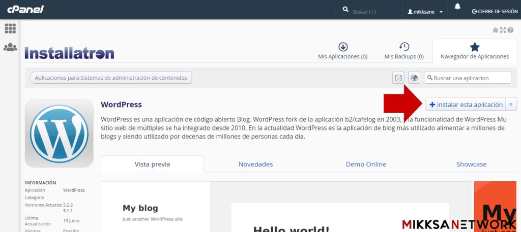Image resolution: width=521 pixels, height=232 pixels.
Task: Click the users group sidebar icon
Action: point(10,47)
